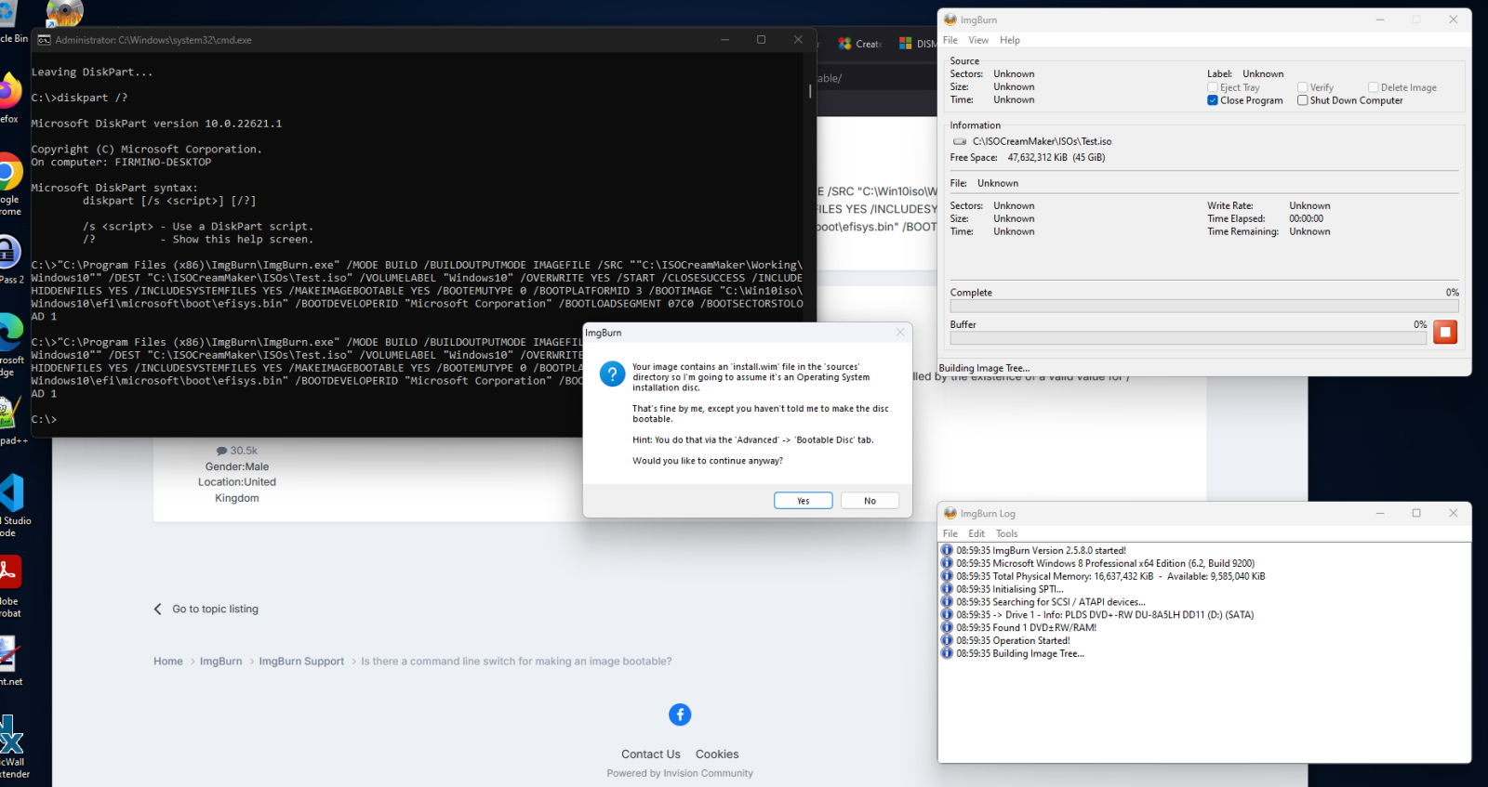Click the Facebook icon in page footer
The image size is (1488, 787).
[x=680, y=715]
